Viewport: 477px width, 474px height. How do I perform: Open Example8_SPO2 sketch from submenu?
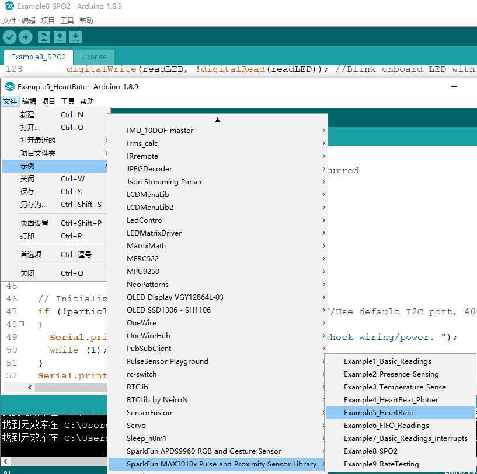pyautogui.click(x=400, y=451)
